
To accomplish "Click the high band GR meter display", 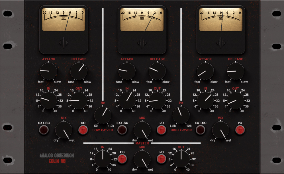I will tap(221, 19).
